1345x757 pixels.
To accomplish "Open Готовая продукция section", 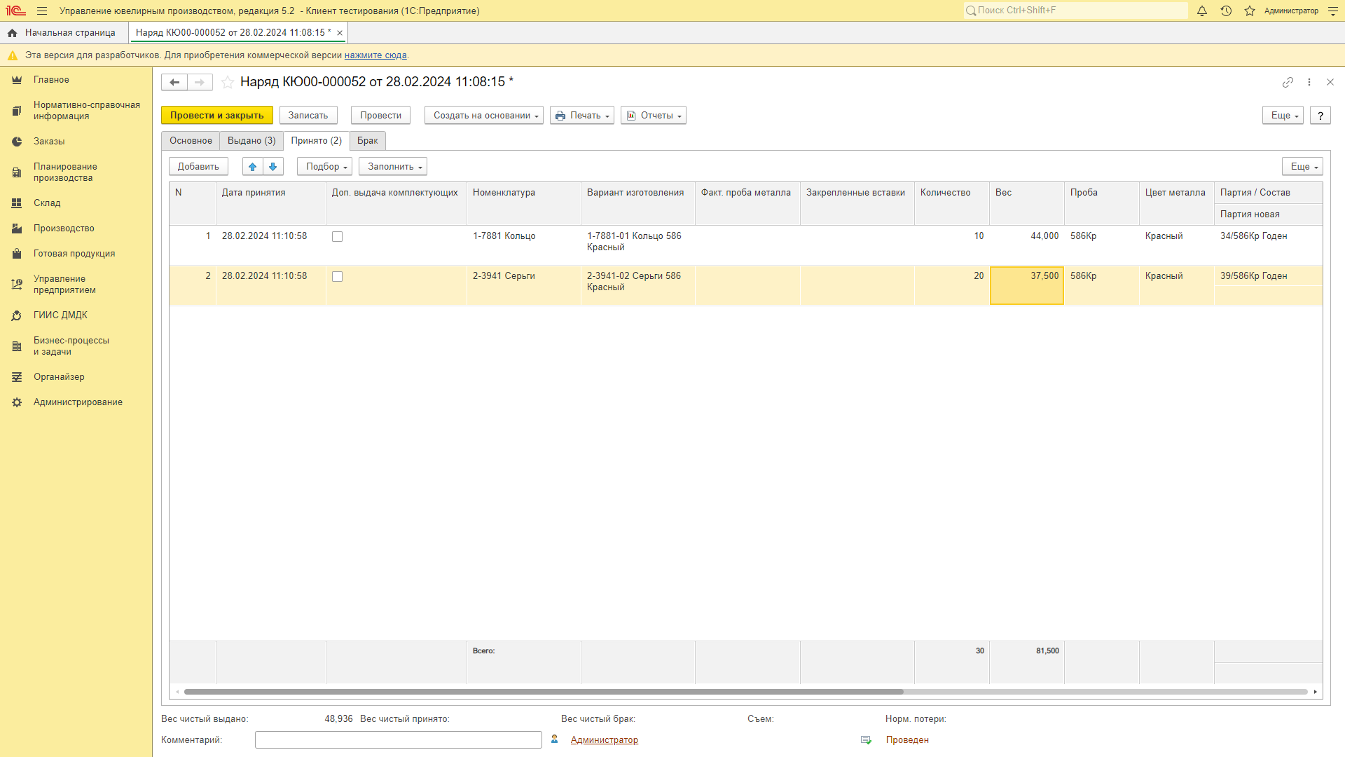I will pos(76,254).
